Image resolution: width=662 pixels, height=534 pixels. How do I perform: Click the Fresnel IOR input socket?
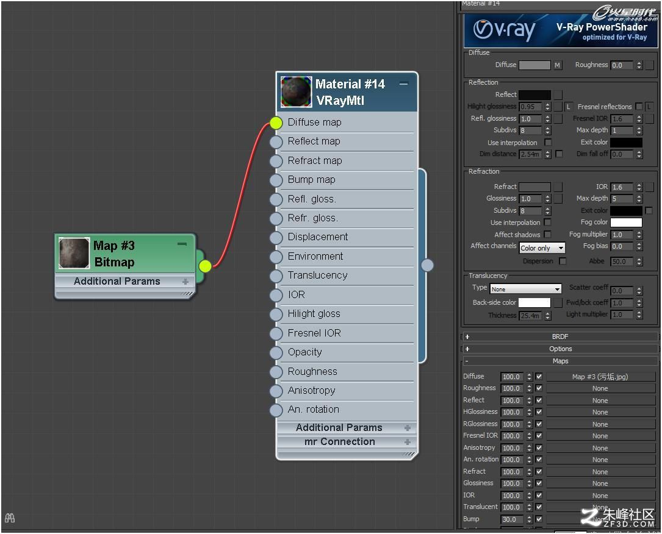276,333
